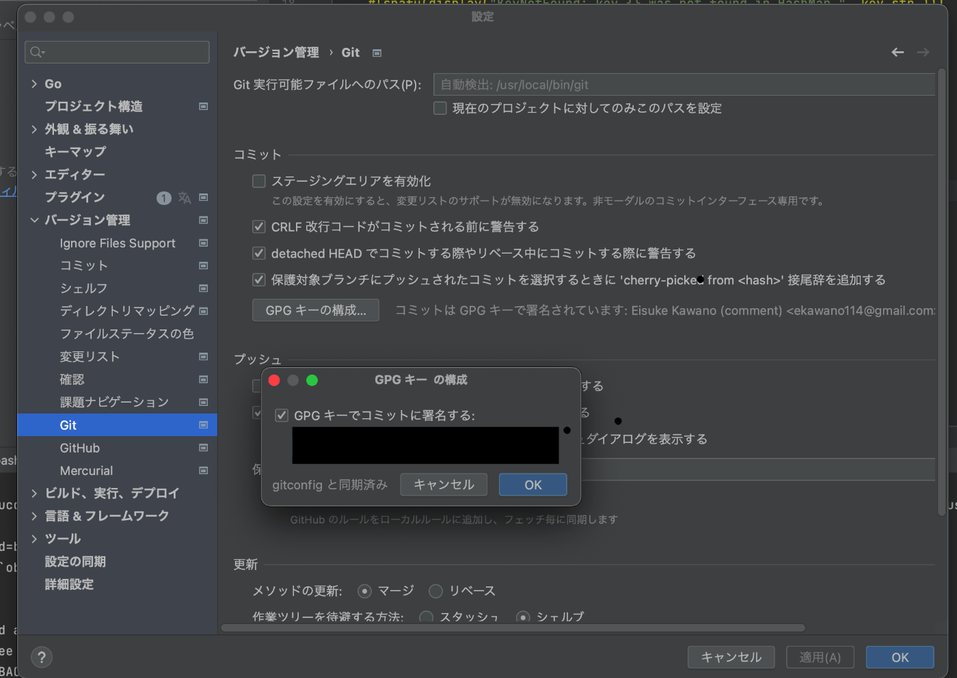957x678 pixels.
Task: Click the project icon beside 課題ナビゲーション
Action: click(203, 403)
